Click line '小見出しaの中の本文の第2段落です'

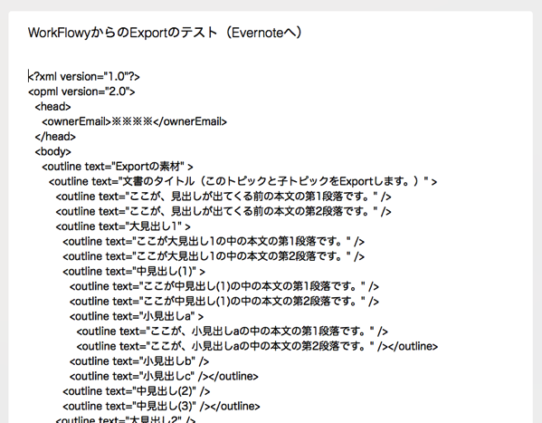point(257,347)
